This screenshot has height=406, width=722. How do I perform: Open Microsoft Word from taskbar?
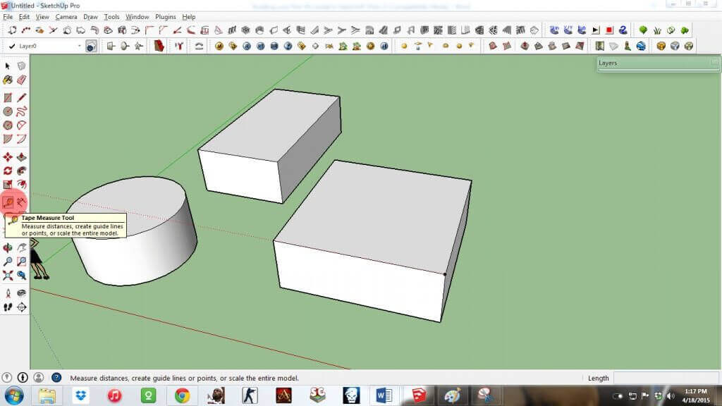click(x=384, y=395)
